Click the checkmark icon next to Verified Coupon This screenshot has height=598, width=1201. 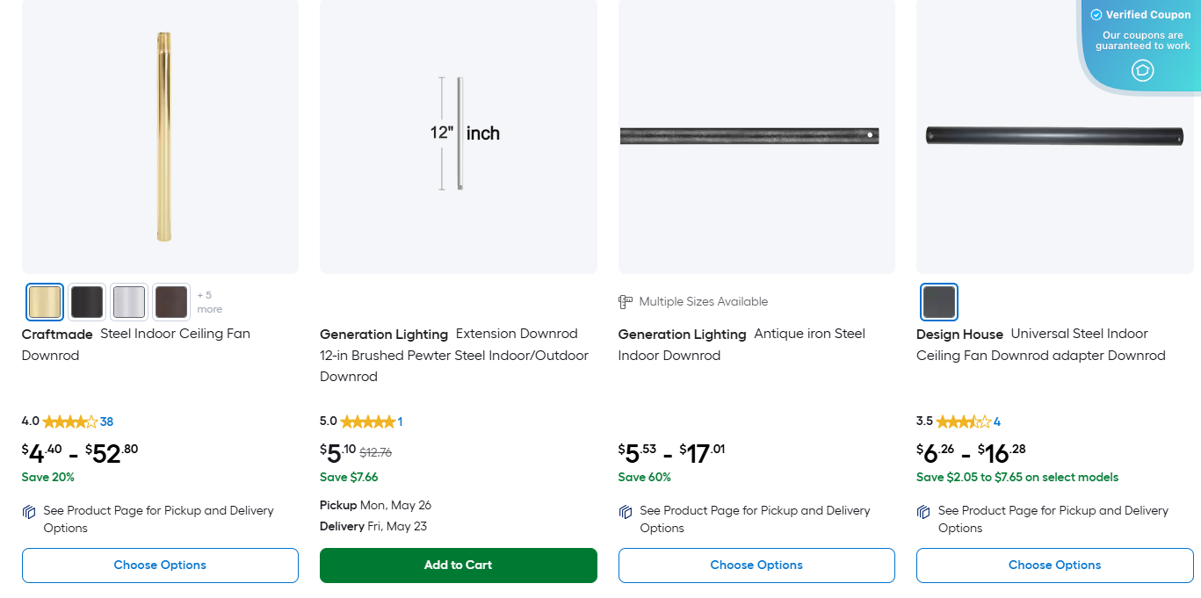pyautogui.click(x=1096, y=14)
